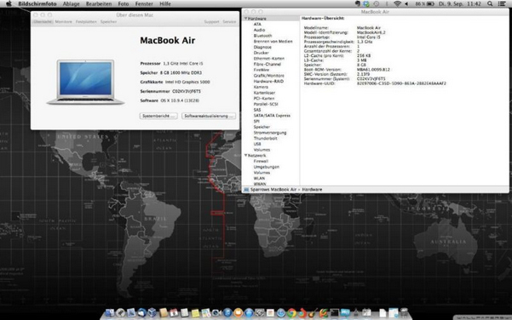Switch to the Monitore tab
The image size is (512, 320).
(63, 21)
